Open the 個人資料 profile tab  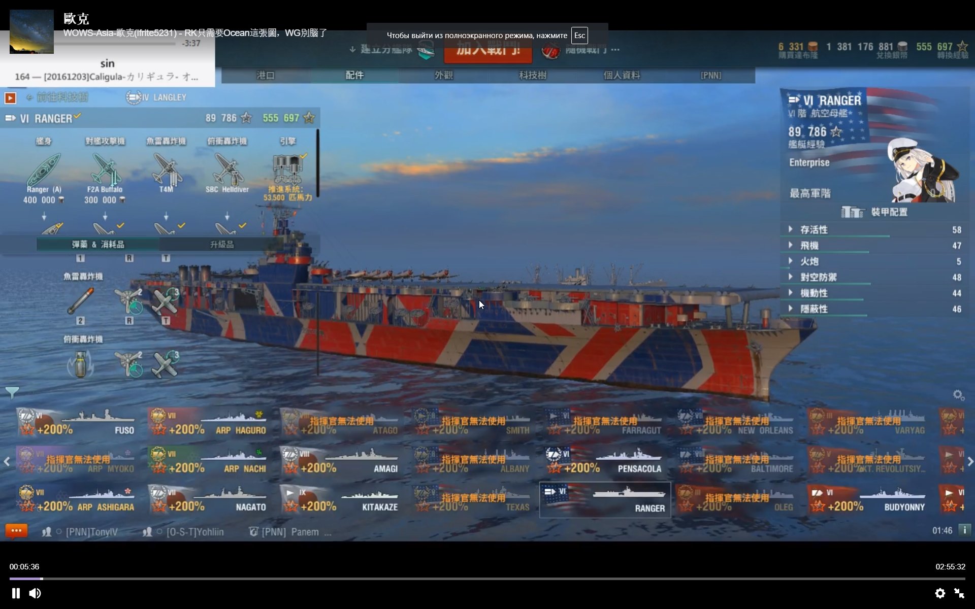(x=622, y=75)
